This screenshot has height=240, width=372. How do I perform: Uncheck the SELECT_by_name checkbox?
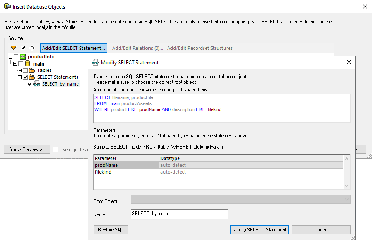30,84
